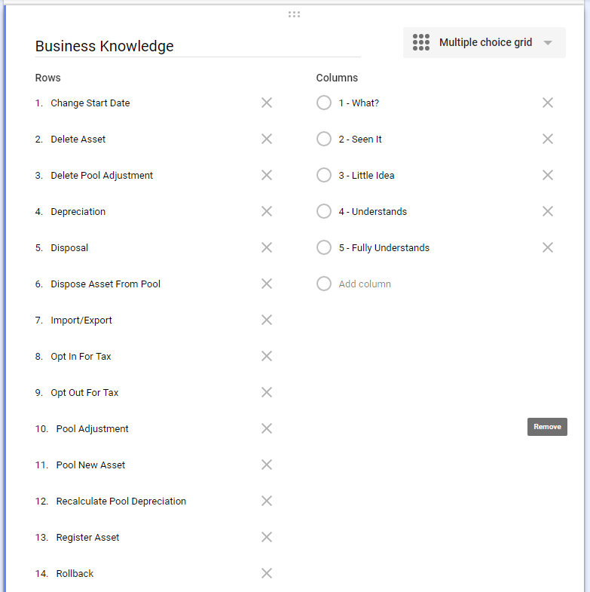Edit column text '5 - Fully Understands'

click(x=384, y=248)
